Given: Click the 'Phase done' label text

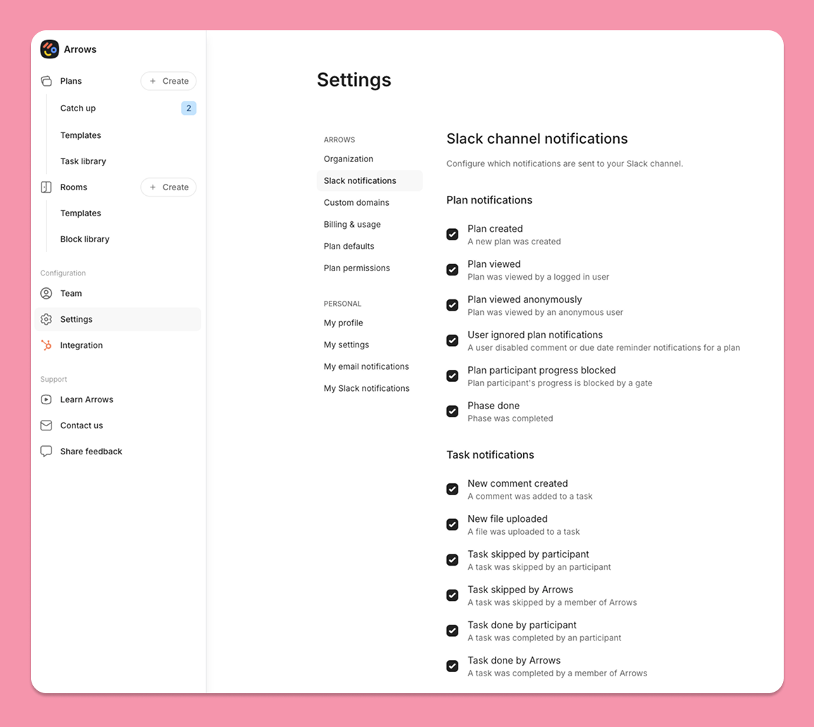Looking at the screenshot, I should [x=494, y=406].
